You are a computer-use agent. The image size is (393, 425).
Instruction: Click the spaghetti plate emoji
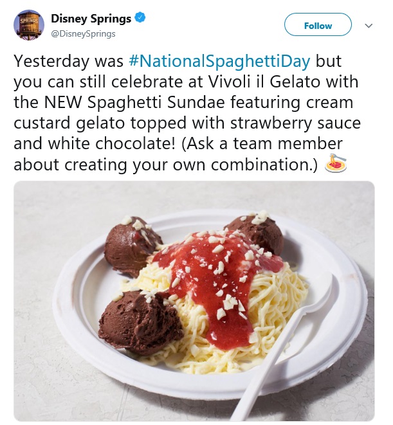(x=336, y=164)
